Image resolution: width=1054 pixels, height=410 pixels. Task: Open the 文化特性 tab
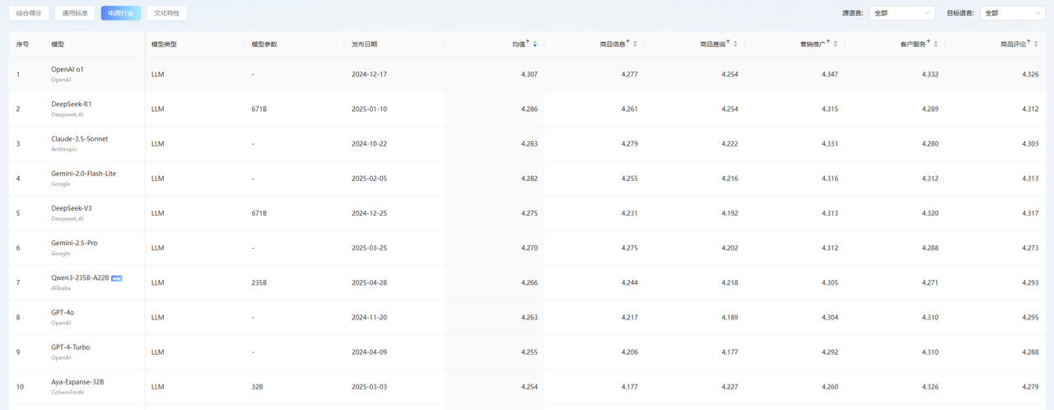[166, 13]
